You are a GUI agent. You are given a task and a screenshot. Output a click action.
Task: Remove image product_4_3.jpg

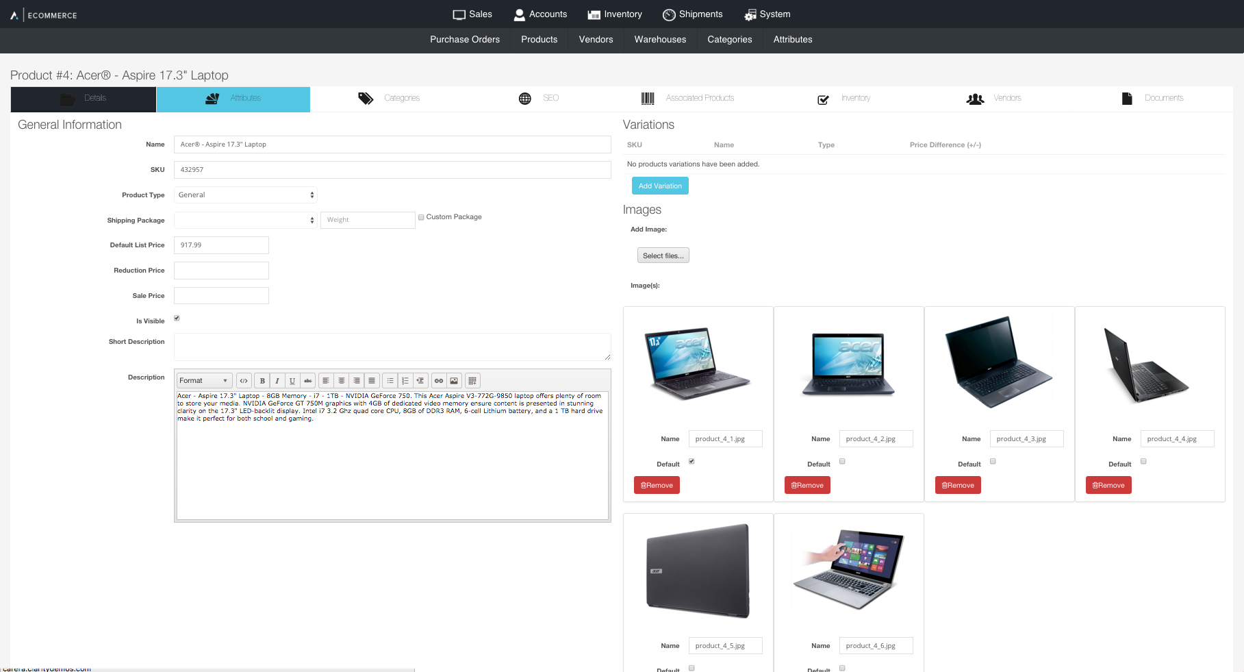958,485
